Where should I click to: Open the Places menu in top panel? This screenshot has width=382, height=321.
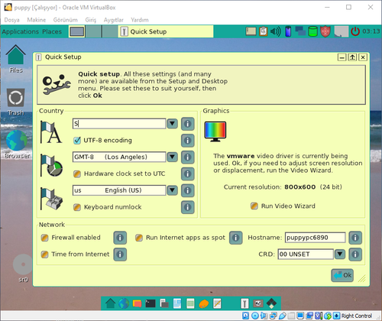click(x=52, y=31)
